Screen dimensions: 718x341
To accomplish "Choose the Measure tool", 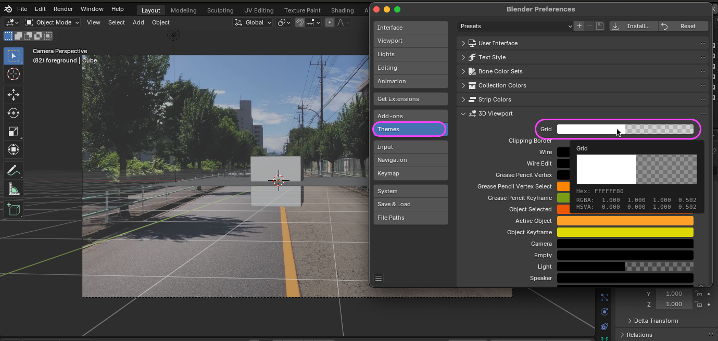I will click(14, 190).
